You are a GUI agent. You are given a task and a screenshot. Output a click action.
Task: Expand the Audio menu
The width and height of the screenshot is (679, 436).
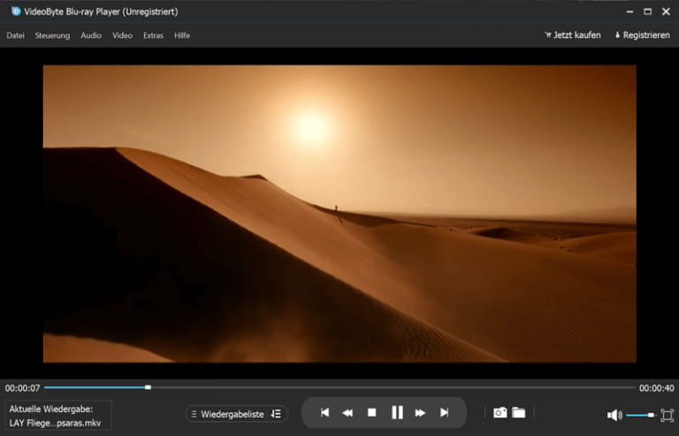(91, 35)
